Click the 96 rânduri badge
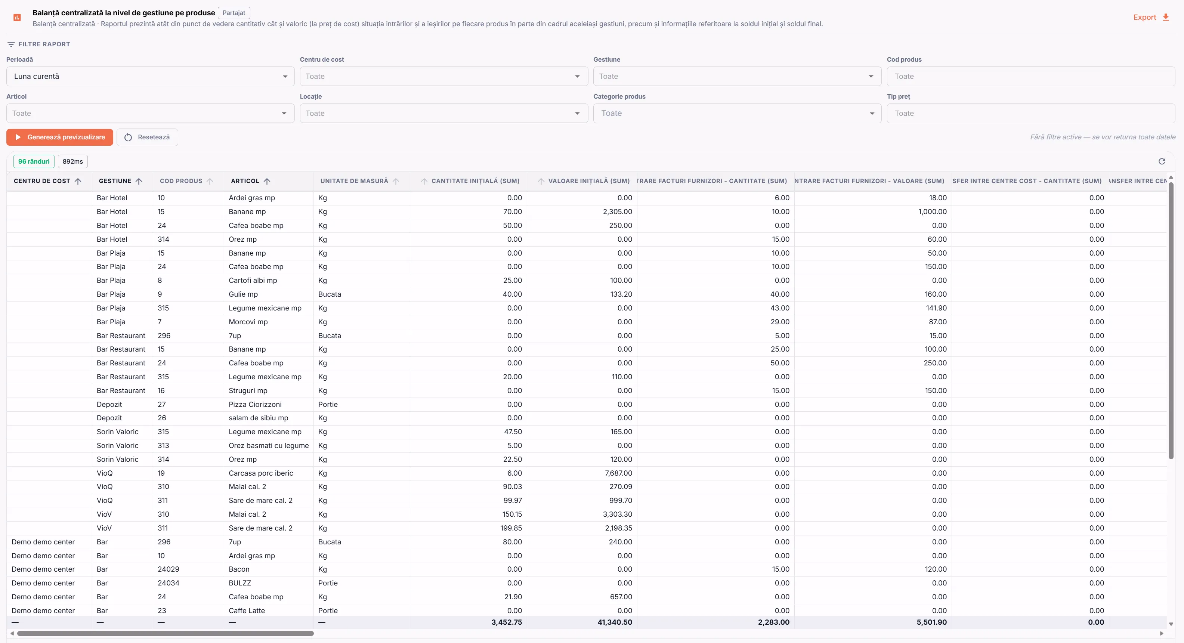This screenshot has height=643, width=1184. (34, 161)
